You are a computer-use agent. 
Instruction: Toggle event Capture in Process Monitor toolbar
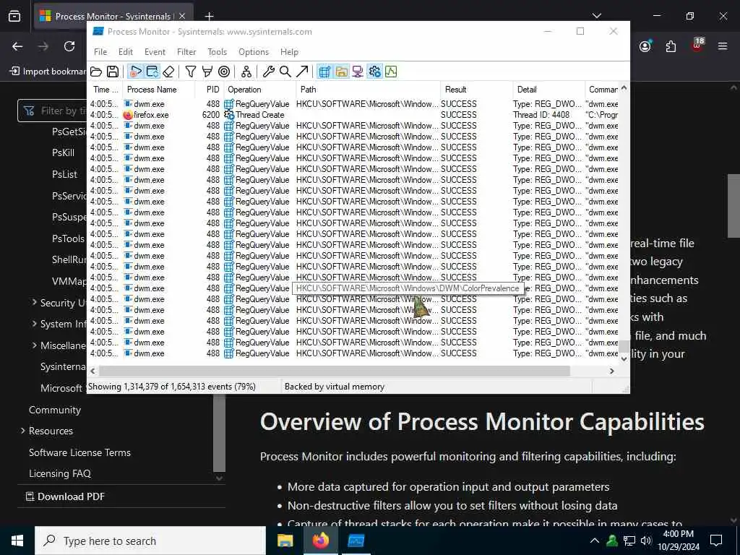coord(135,72)
